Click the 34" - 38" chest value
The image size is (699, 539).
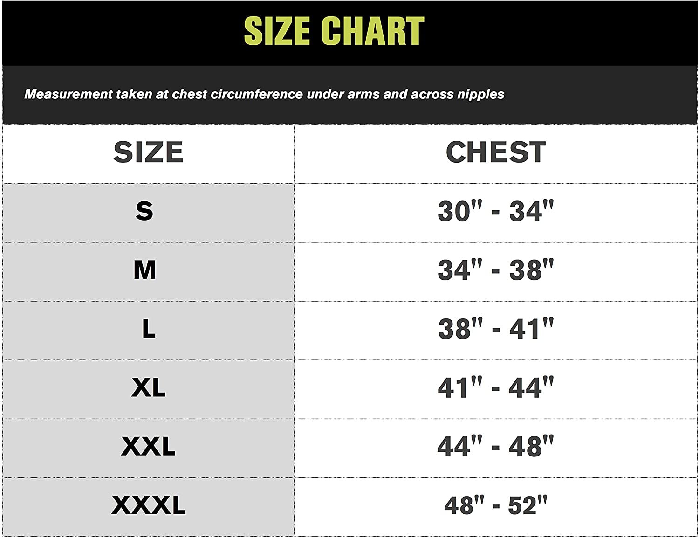(x=496, y=270)
